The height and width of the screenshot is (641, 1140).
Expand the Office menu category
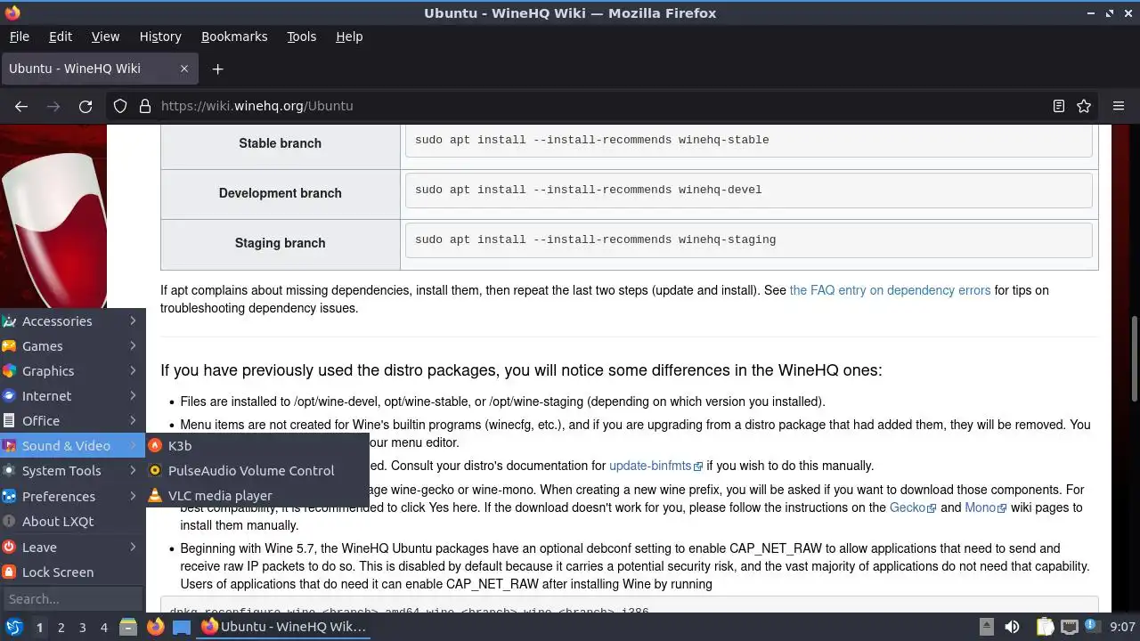pos(72,421)
